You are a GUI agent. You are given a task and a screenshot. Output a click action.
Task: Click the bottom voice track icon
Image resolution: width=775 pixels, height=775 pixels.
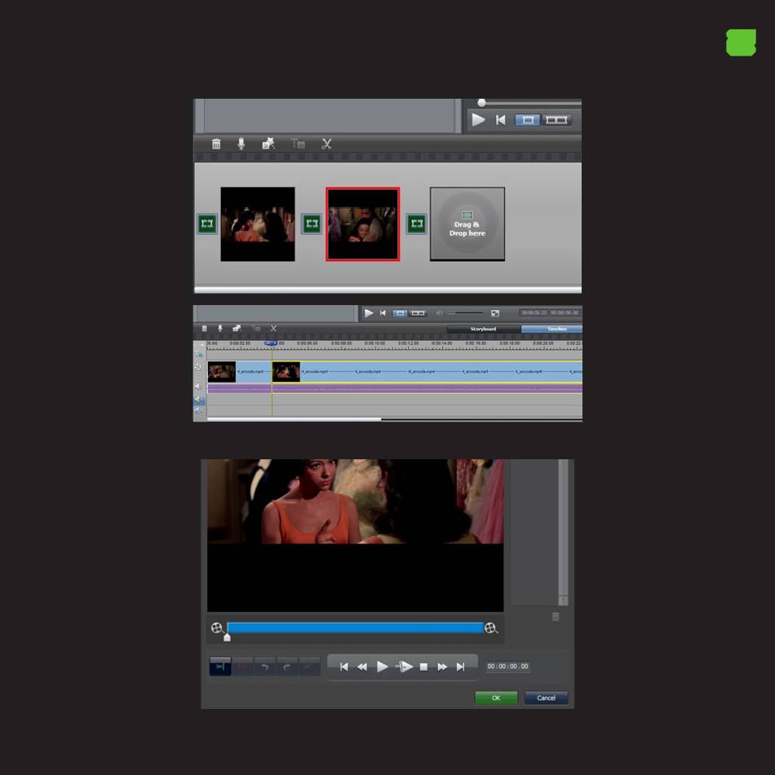[x=199, y=410]
